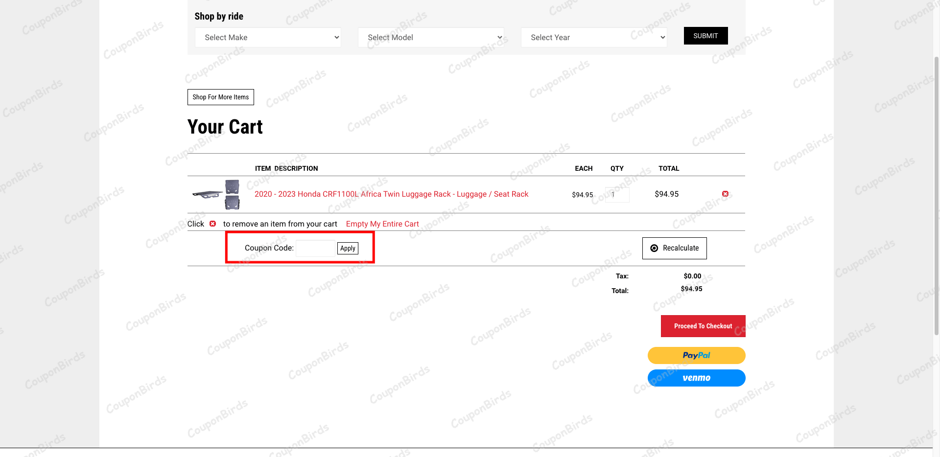Click the $0.00 tax amount
Image resolution: width=940 pixels, height=457 pixels.
pyautogui.click(x=692, y=276)
